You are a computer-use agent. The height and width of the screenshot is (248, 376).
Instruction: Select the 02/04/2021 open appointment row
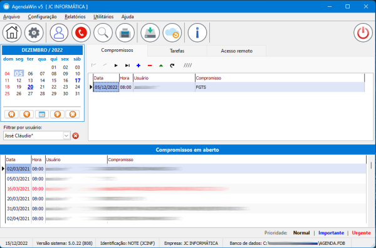(186, 219)
